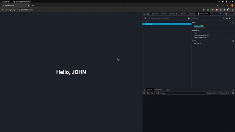The height and width of the screenshot is (132, 235).
Task: Open the tab search dropdown arrow
Action: (x=218, y=5)
